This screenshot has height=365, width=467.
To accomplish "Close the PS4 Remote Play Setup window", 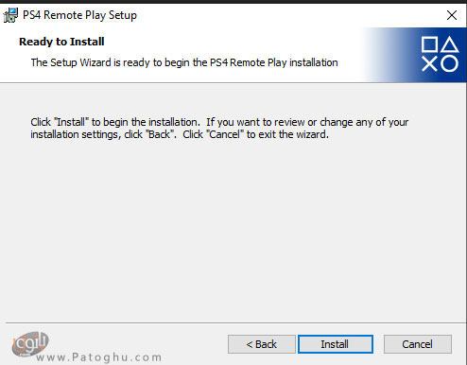I will pos(452,15).
